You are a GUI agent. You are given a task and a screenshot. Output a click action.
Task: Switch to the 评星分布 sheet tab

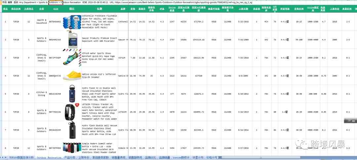pos(199,157)
